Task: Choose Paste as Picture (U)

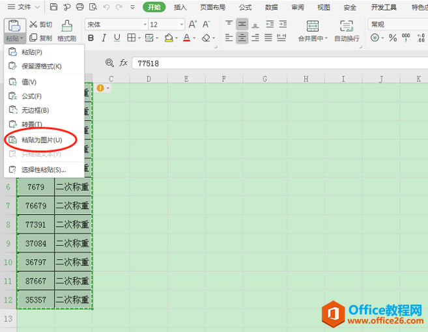Action: point(44,140)
